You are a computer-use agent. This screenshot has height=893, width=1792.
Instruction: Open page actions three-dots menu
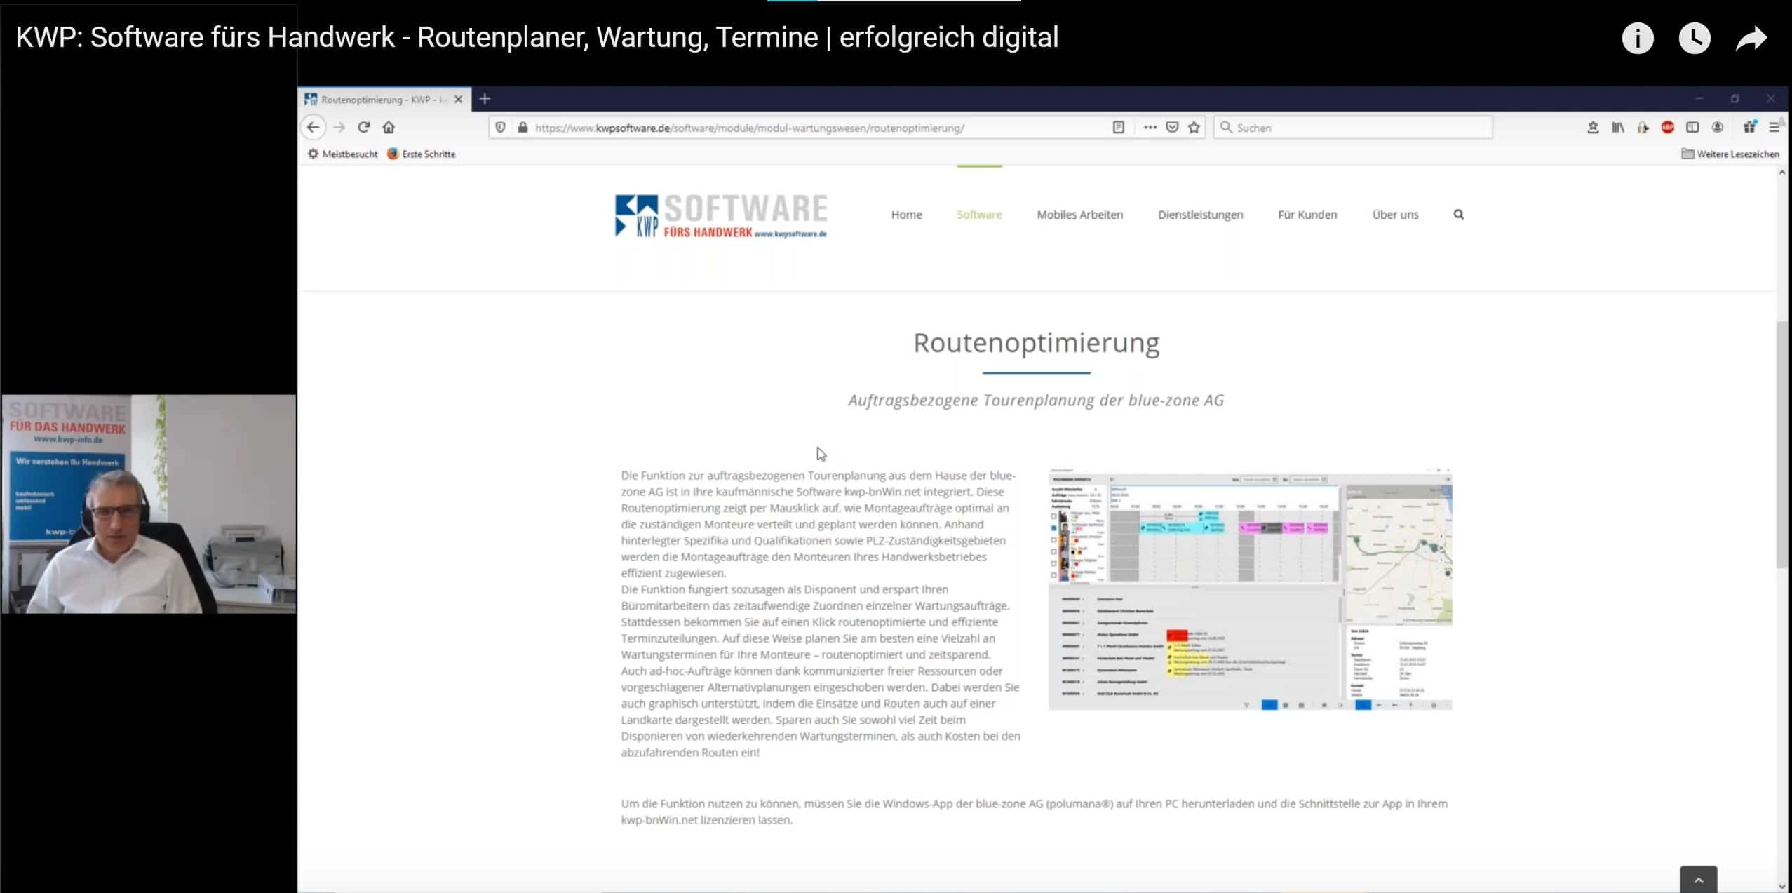[1150, 127]
